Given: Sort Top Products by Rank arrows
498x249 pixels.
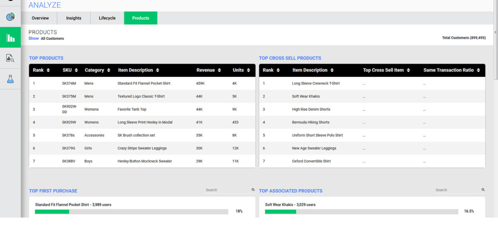Looking at the screenshot, I should 48,70.
